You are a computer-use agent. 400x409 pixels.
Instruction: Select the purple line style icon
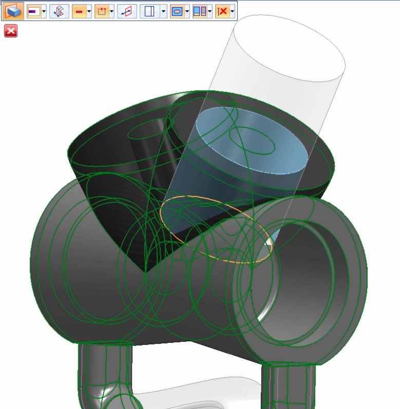34,11
